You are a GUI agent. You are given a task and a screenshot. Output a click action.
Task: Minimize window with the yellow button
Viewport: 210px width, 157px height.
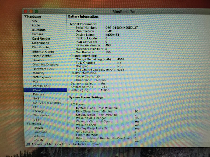[x=31, y=11]
